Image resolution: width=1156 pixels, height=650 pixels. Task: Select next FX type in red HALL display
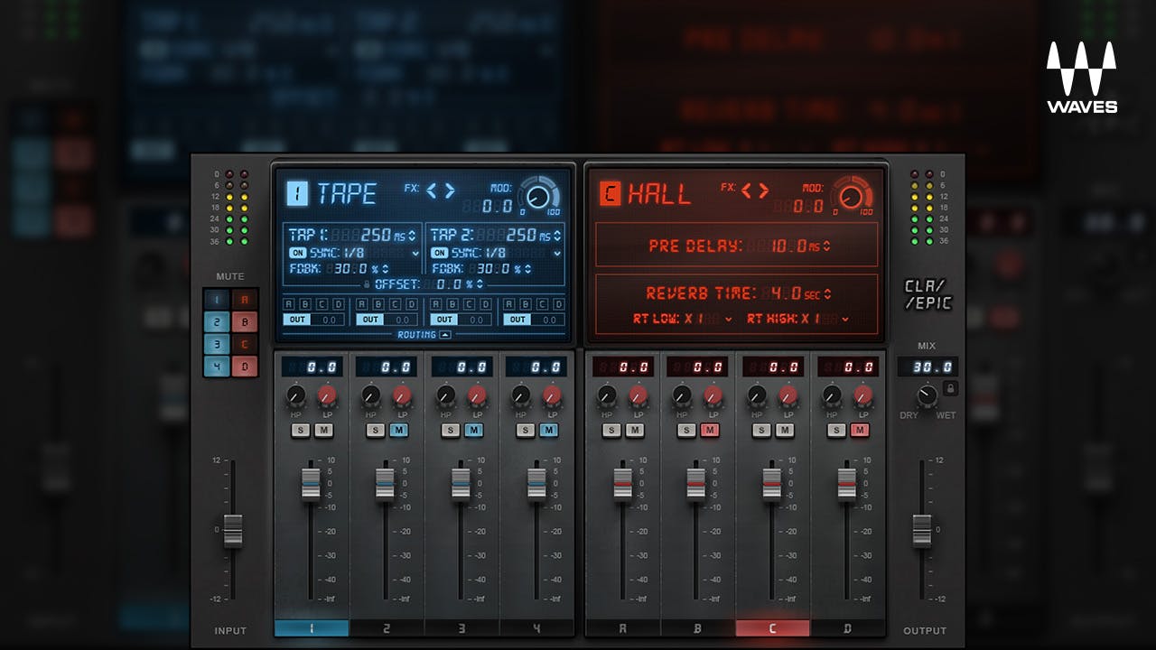[x=763, y=190]
